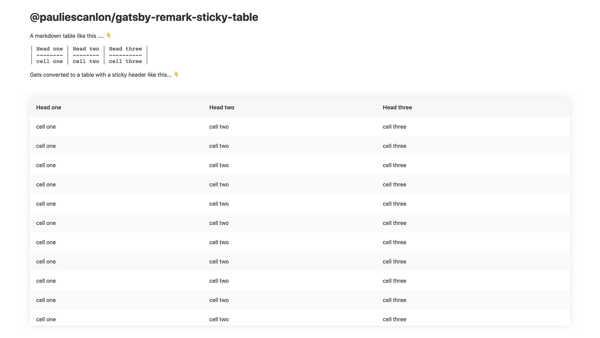This screenshot has height=338, width=600.
Task: Click the bold 'Head one' sticky table header
Action: click(x=49, y=107)
